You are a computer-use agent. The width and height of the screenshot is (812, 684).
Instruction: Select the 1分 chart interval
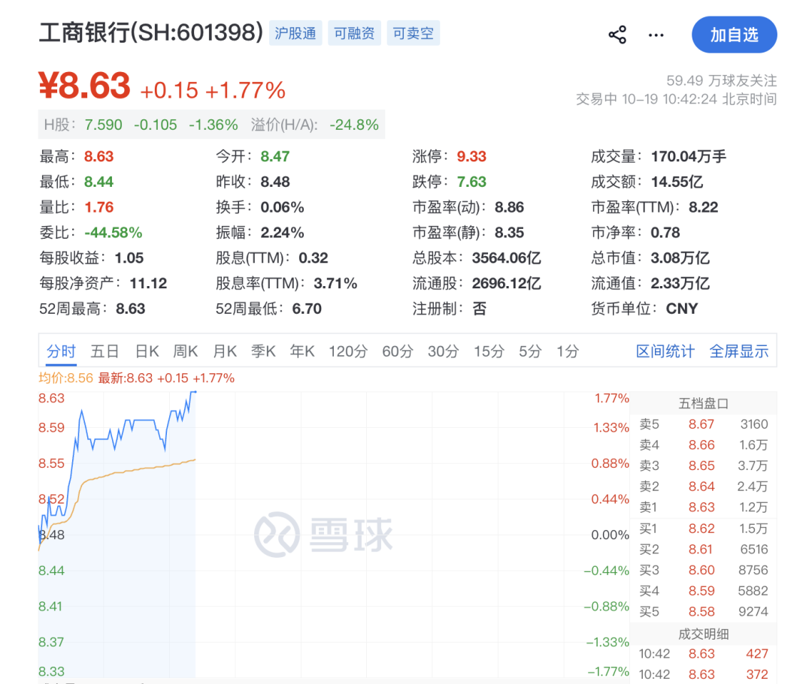[x=568, y=351]
